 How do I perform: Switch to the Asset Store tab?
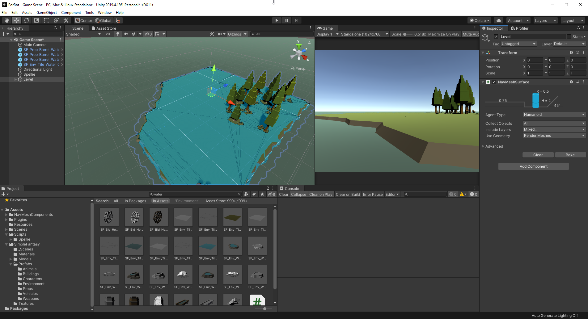click(x=104, y=28)
